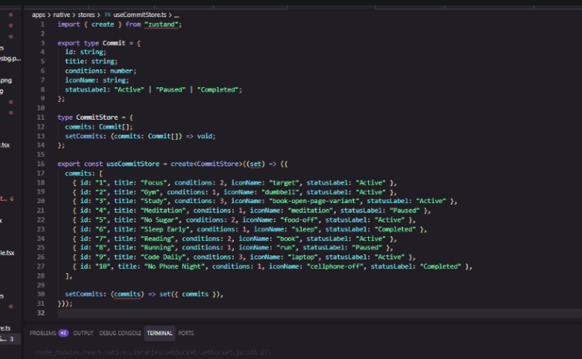Open the trailing '...' breadcrumb symbol
Screen dimensions: 582x359
[176, 15]
